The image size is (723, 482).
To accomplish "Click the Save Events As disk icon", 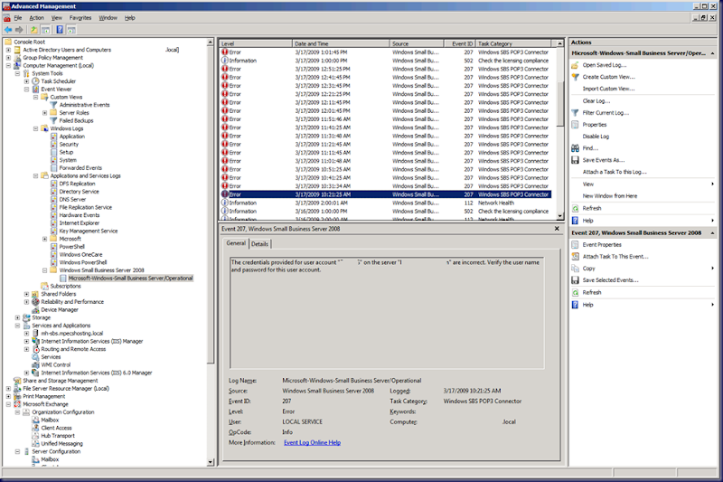I will pos(575,160).
